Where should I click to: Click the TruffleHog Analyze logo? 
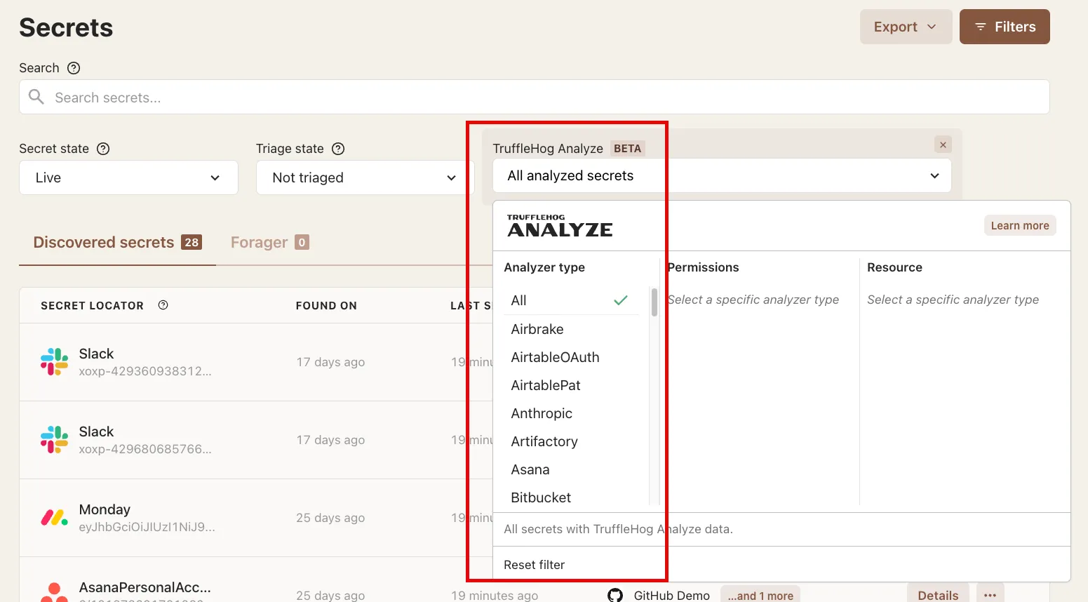pos(560,226)
